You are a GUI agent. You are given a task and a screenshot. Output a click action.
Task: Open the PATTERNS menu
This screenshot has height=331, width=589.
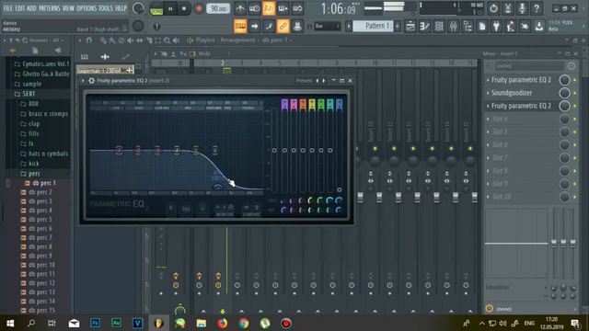(x=49, y=8)
